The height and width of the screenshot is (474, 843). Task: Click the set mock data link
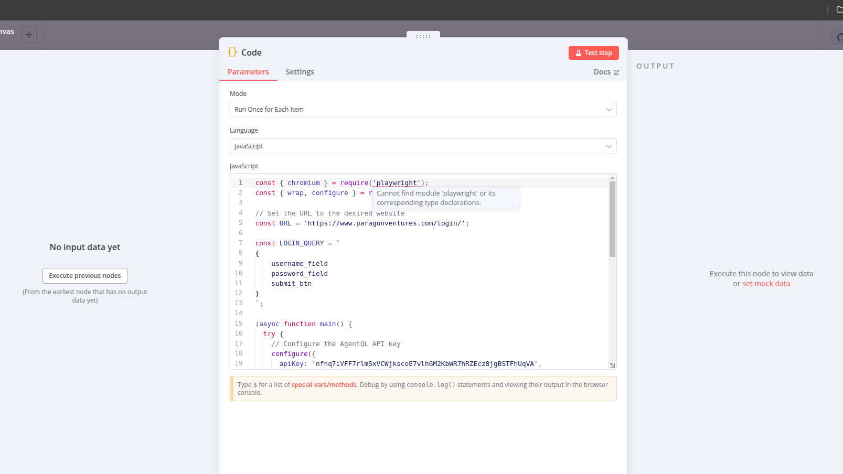pos(766,284)
